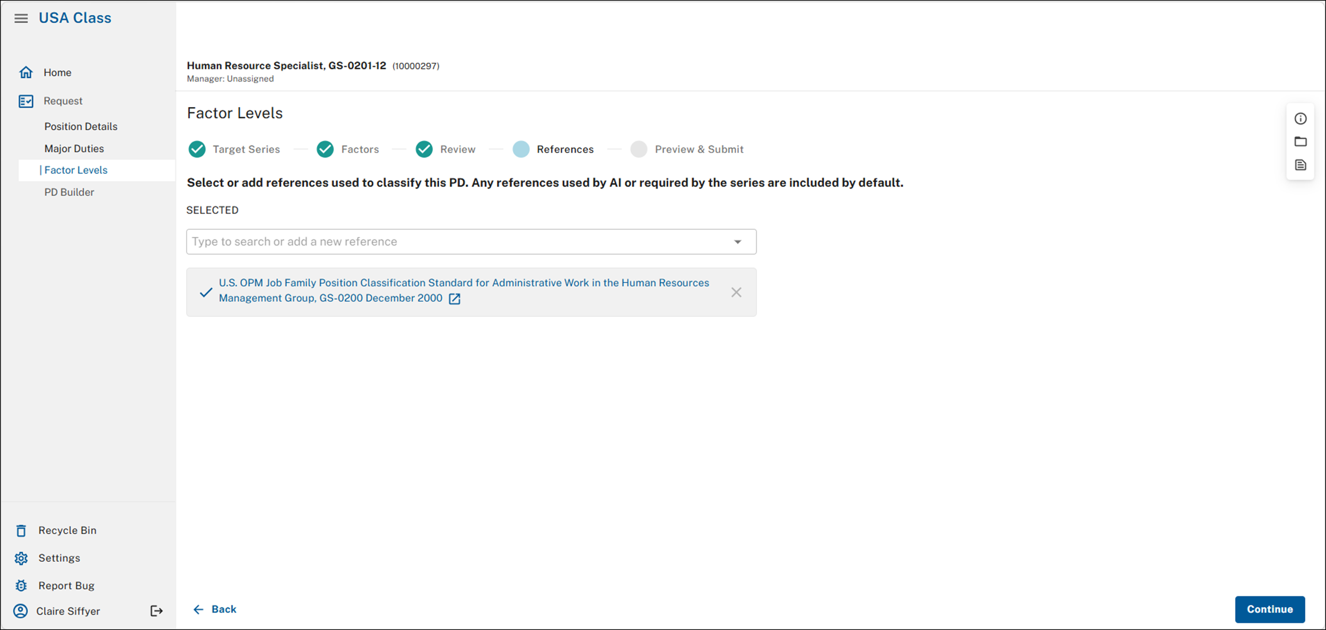Click the Report Bug icon
Image resolution: width=1326 pixels, height=630 pixels.
tap(21, 585)
